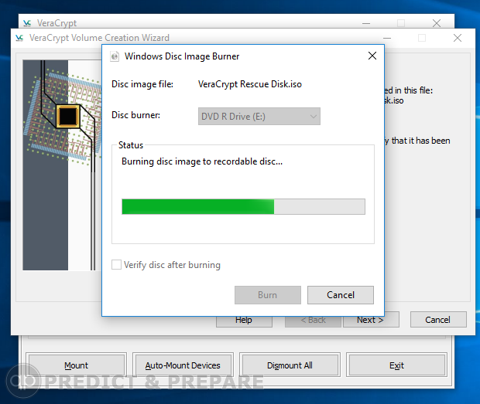Click Mount in the VeraCrypt window

(76, 365)
